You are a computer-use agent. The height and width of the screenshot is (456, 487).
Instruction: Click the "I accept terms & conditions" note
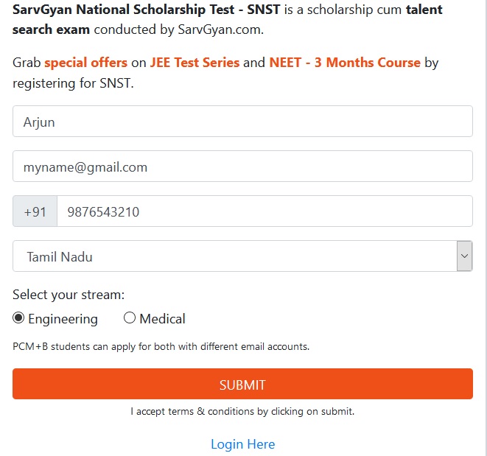coord(242,411)
